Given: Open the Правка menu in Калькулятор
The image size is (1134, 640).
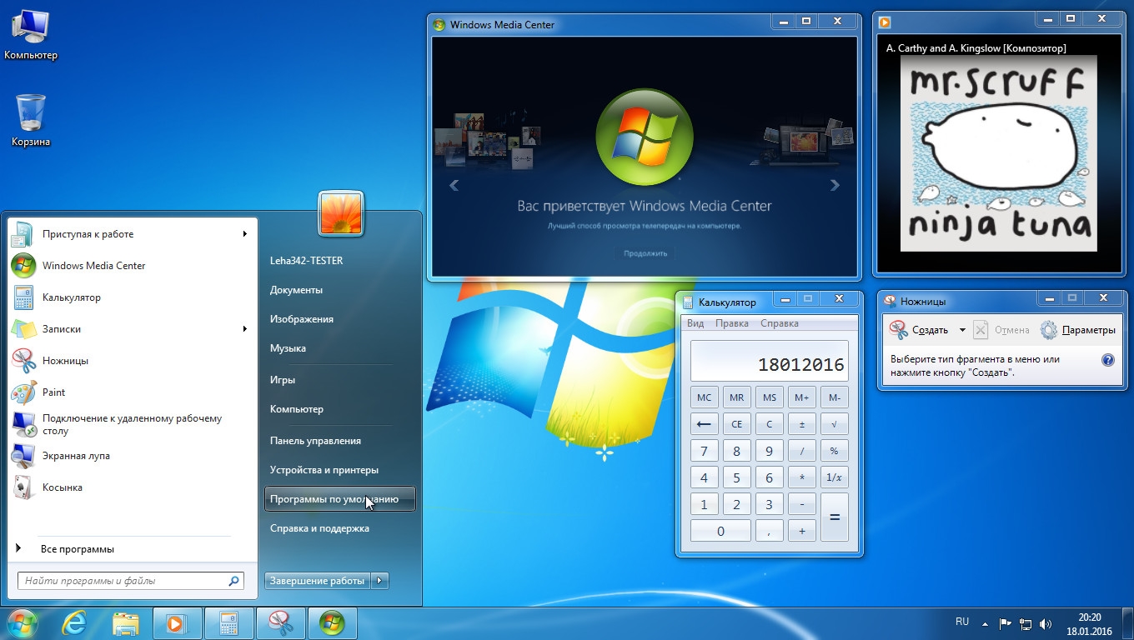Looking at the screenshot, I should pos(732,323).
